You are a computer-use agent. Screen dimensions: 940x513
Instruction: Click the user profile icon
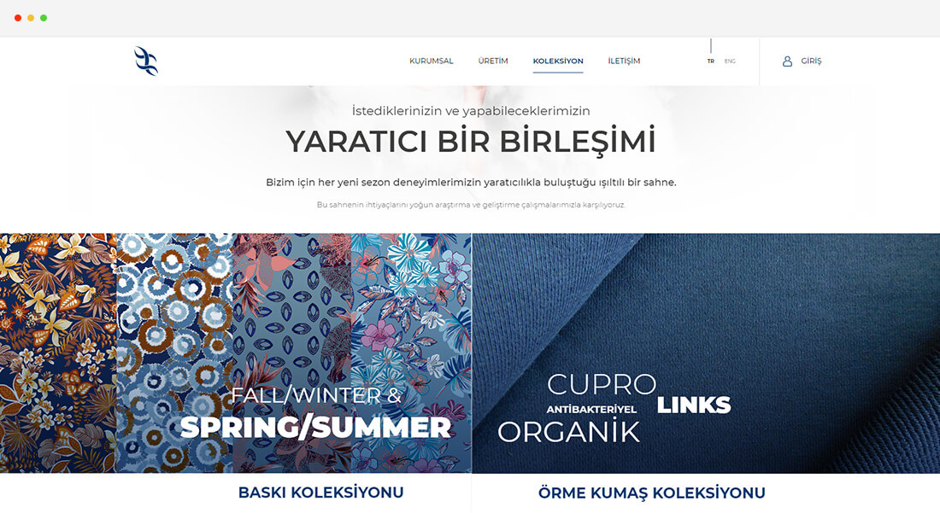tap(787, 61)
